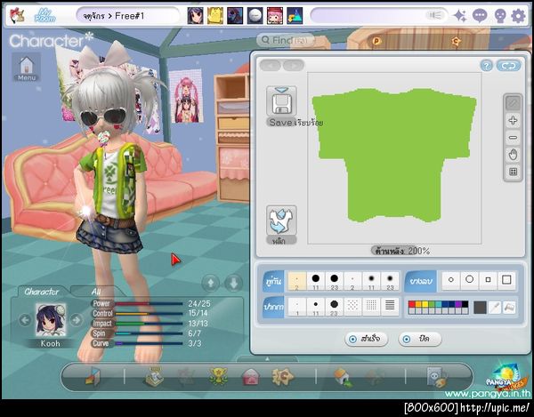The image size is (534, 417).
Task: Click the Find search button
Action: coord(286,40)
